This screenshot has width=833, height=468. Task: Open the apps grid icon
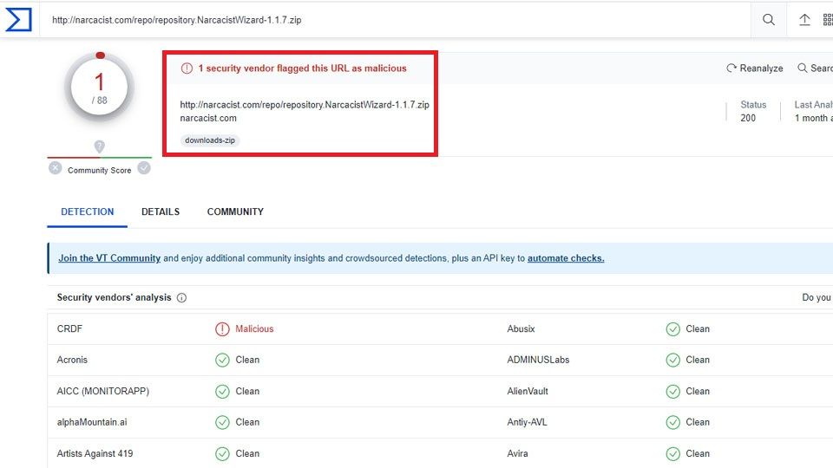click(828, 20)
